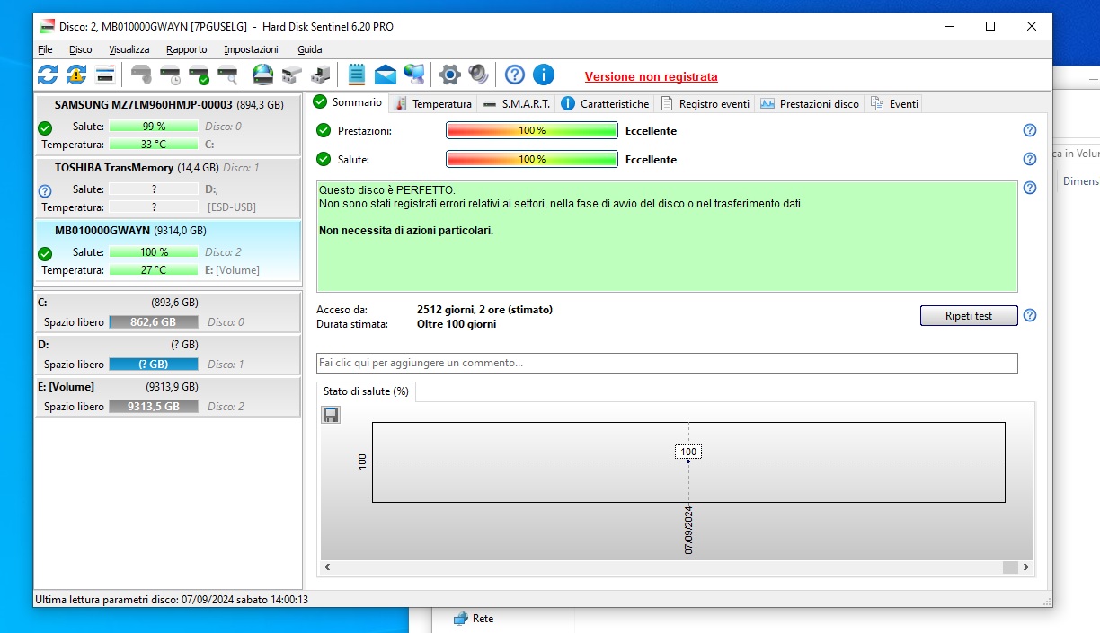Click the Salute 100 % gradient bar
Screen dimensions: 1100x633
[532, 160]
